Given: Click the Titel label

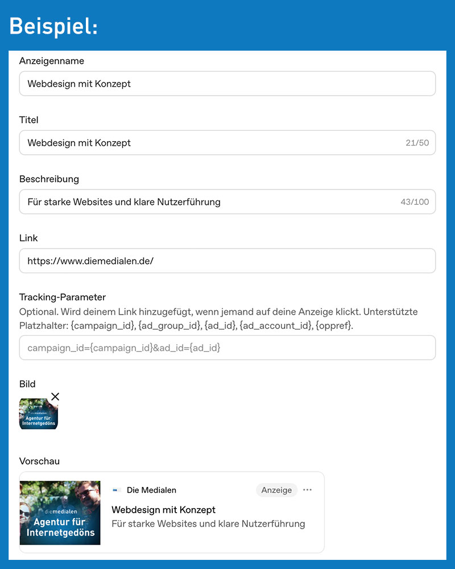Looking at the screenshot, I should coord(28,119).
